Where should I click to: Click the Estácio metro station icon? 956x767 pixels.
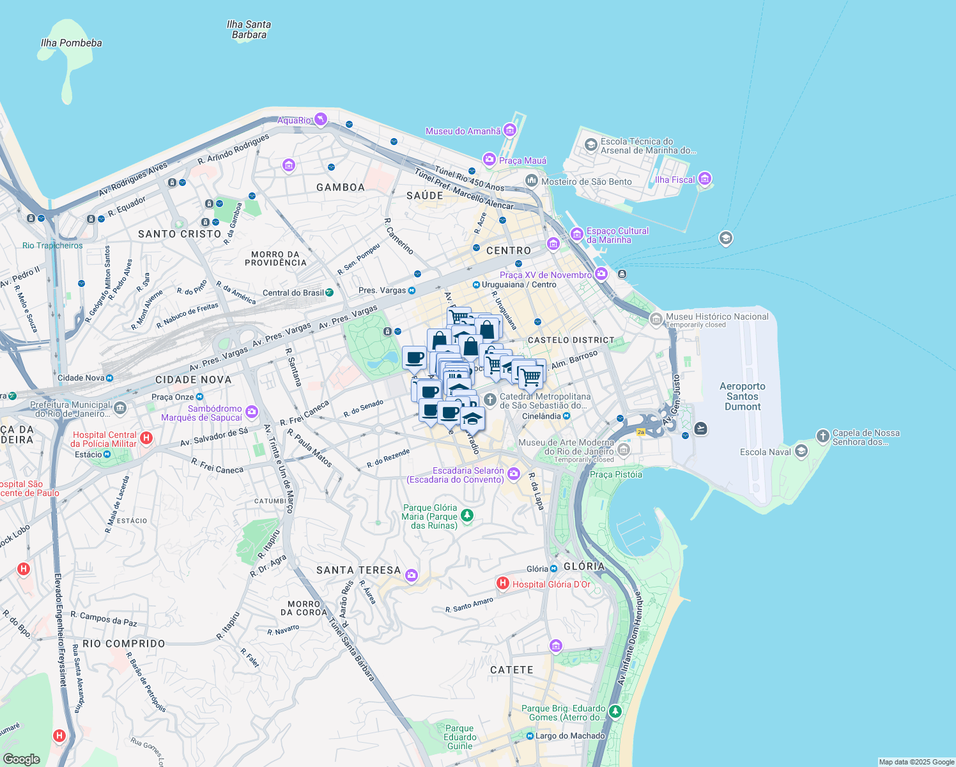[x=107, y=454]
